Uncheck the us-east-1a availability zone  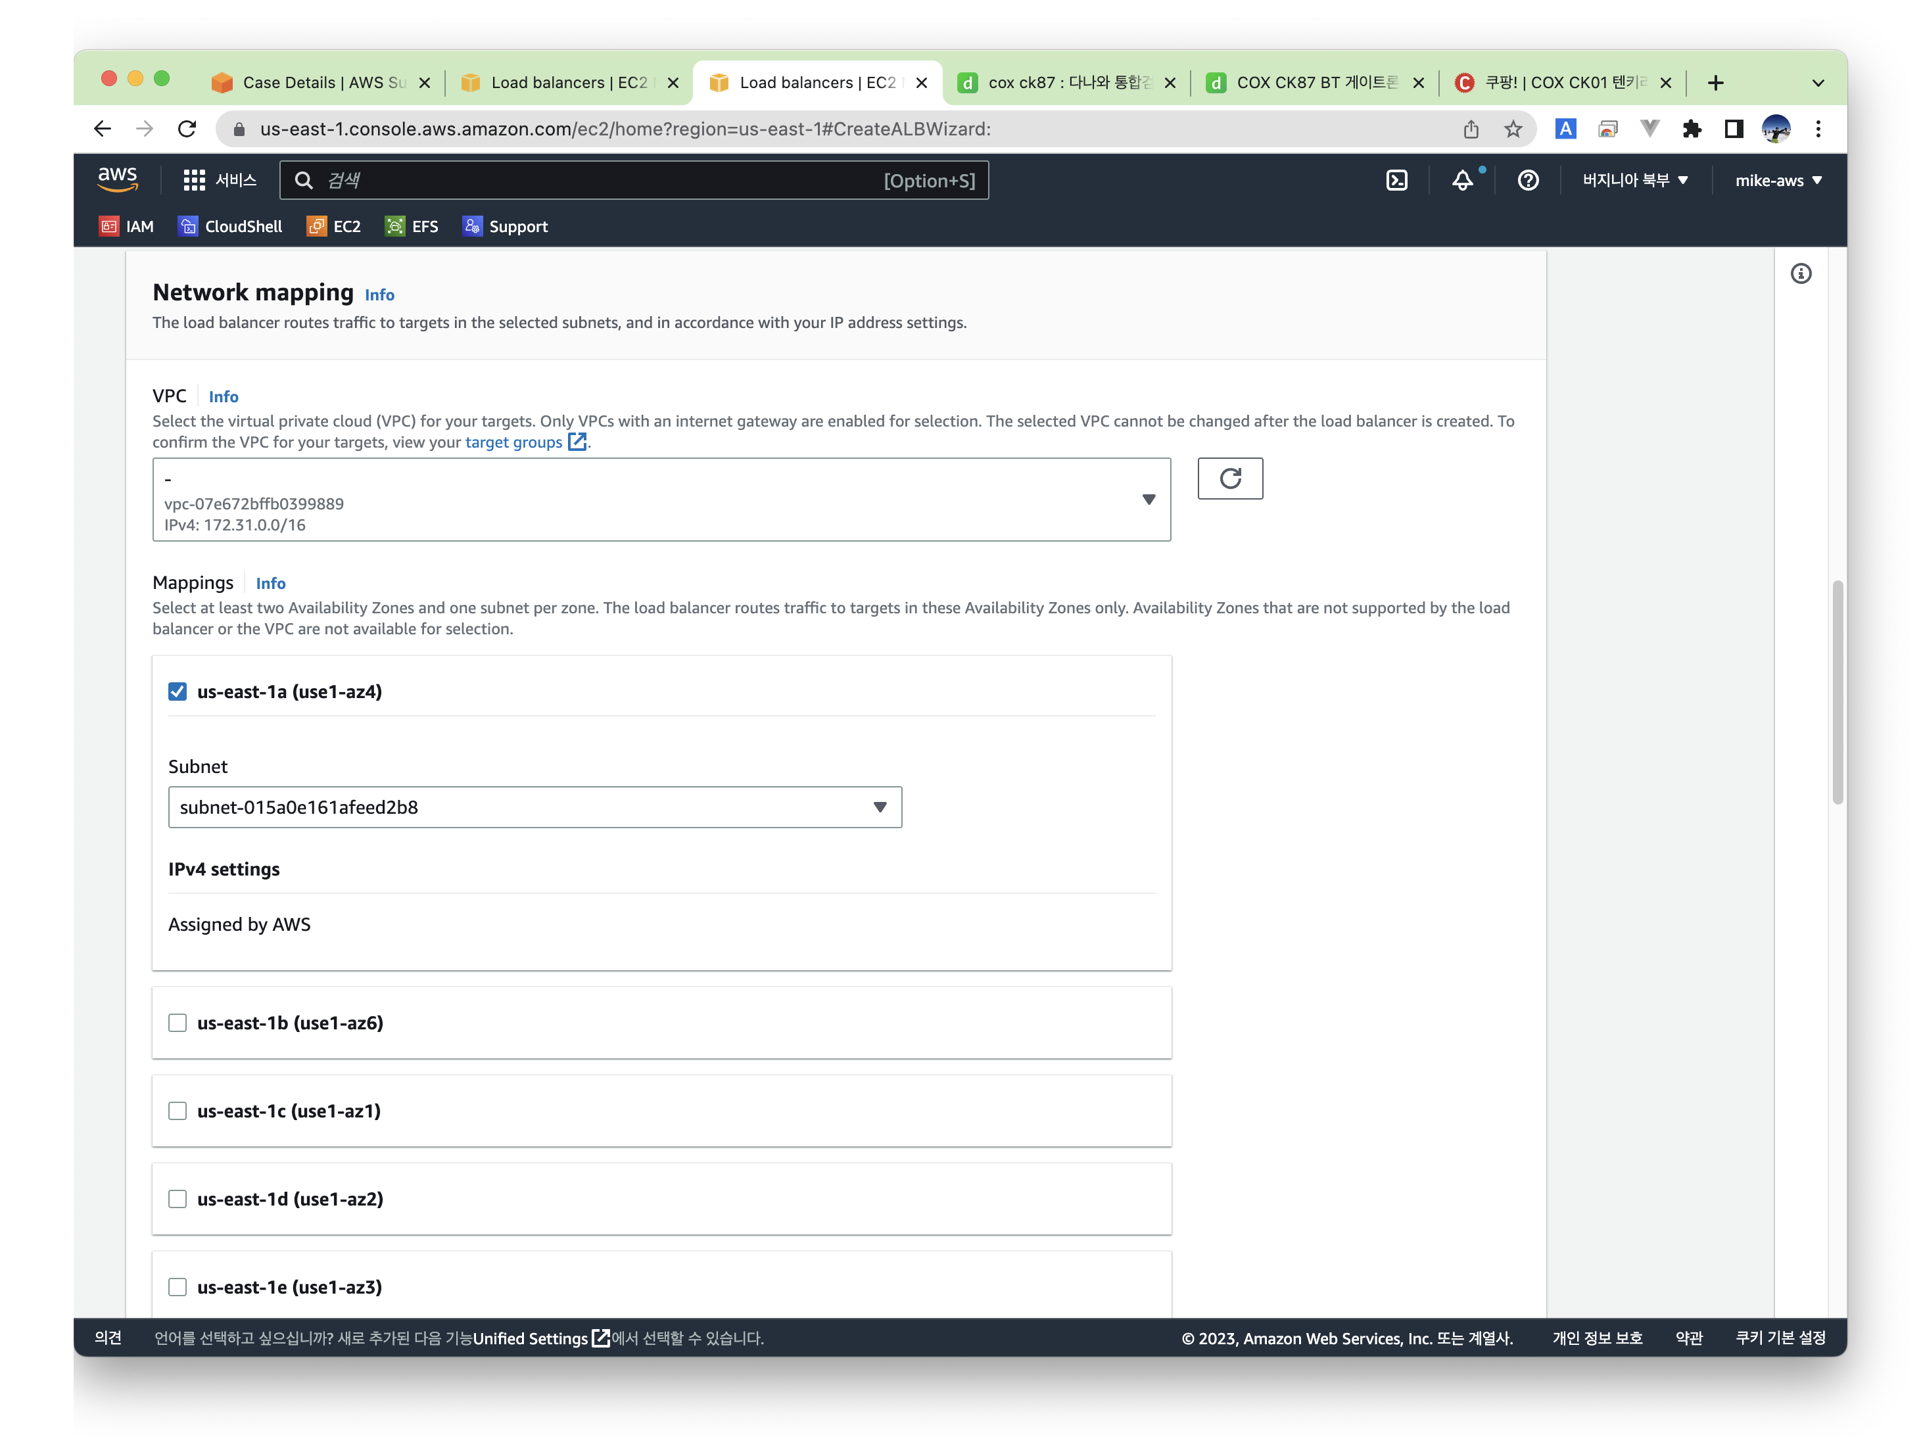click(x=178, y=692)
